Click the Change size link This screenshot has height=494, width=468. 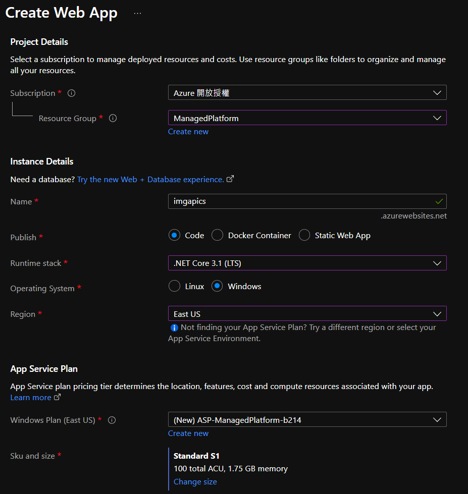[x=195, y=482]
